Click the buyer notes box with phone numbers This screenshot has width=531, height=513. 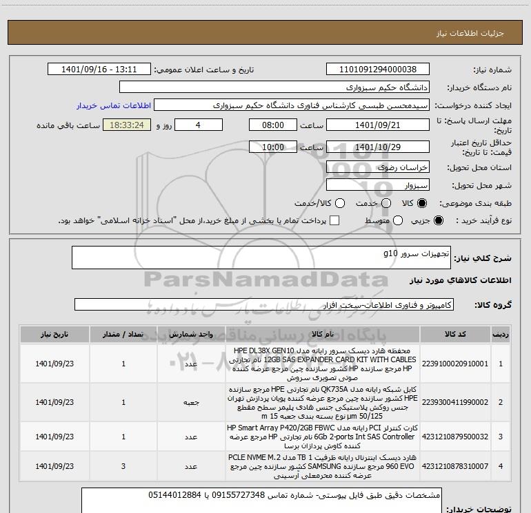coord(261,501)
